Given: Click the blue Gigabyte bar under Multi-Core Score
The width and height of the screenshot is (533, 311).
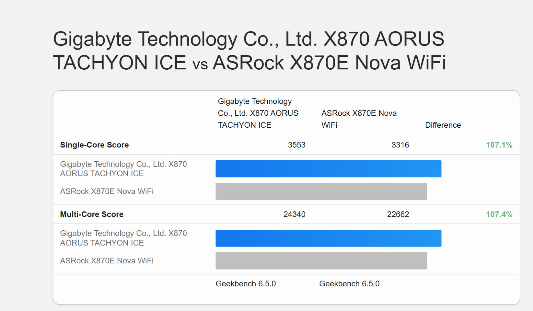Looking at the screenshot, I should [x=328, y=238].
